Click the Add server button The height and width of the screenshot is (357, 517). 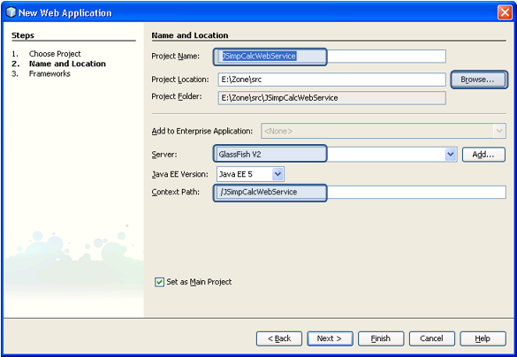(x=483, y=155)
